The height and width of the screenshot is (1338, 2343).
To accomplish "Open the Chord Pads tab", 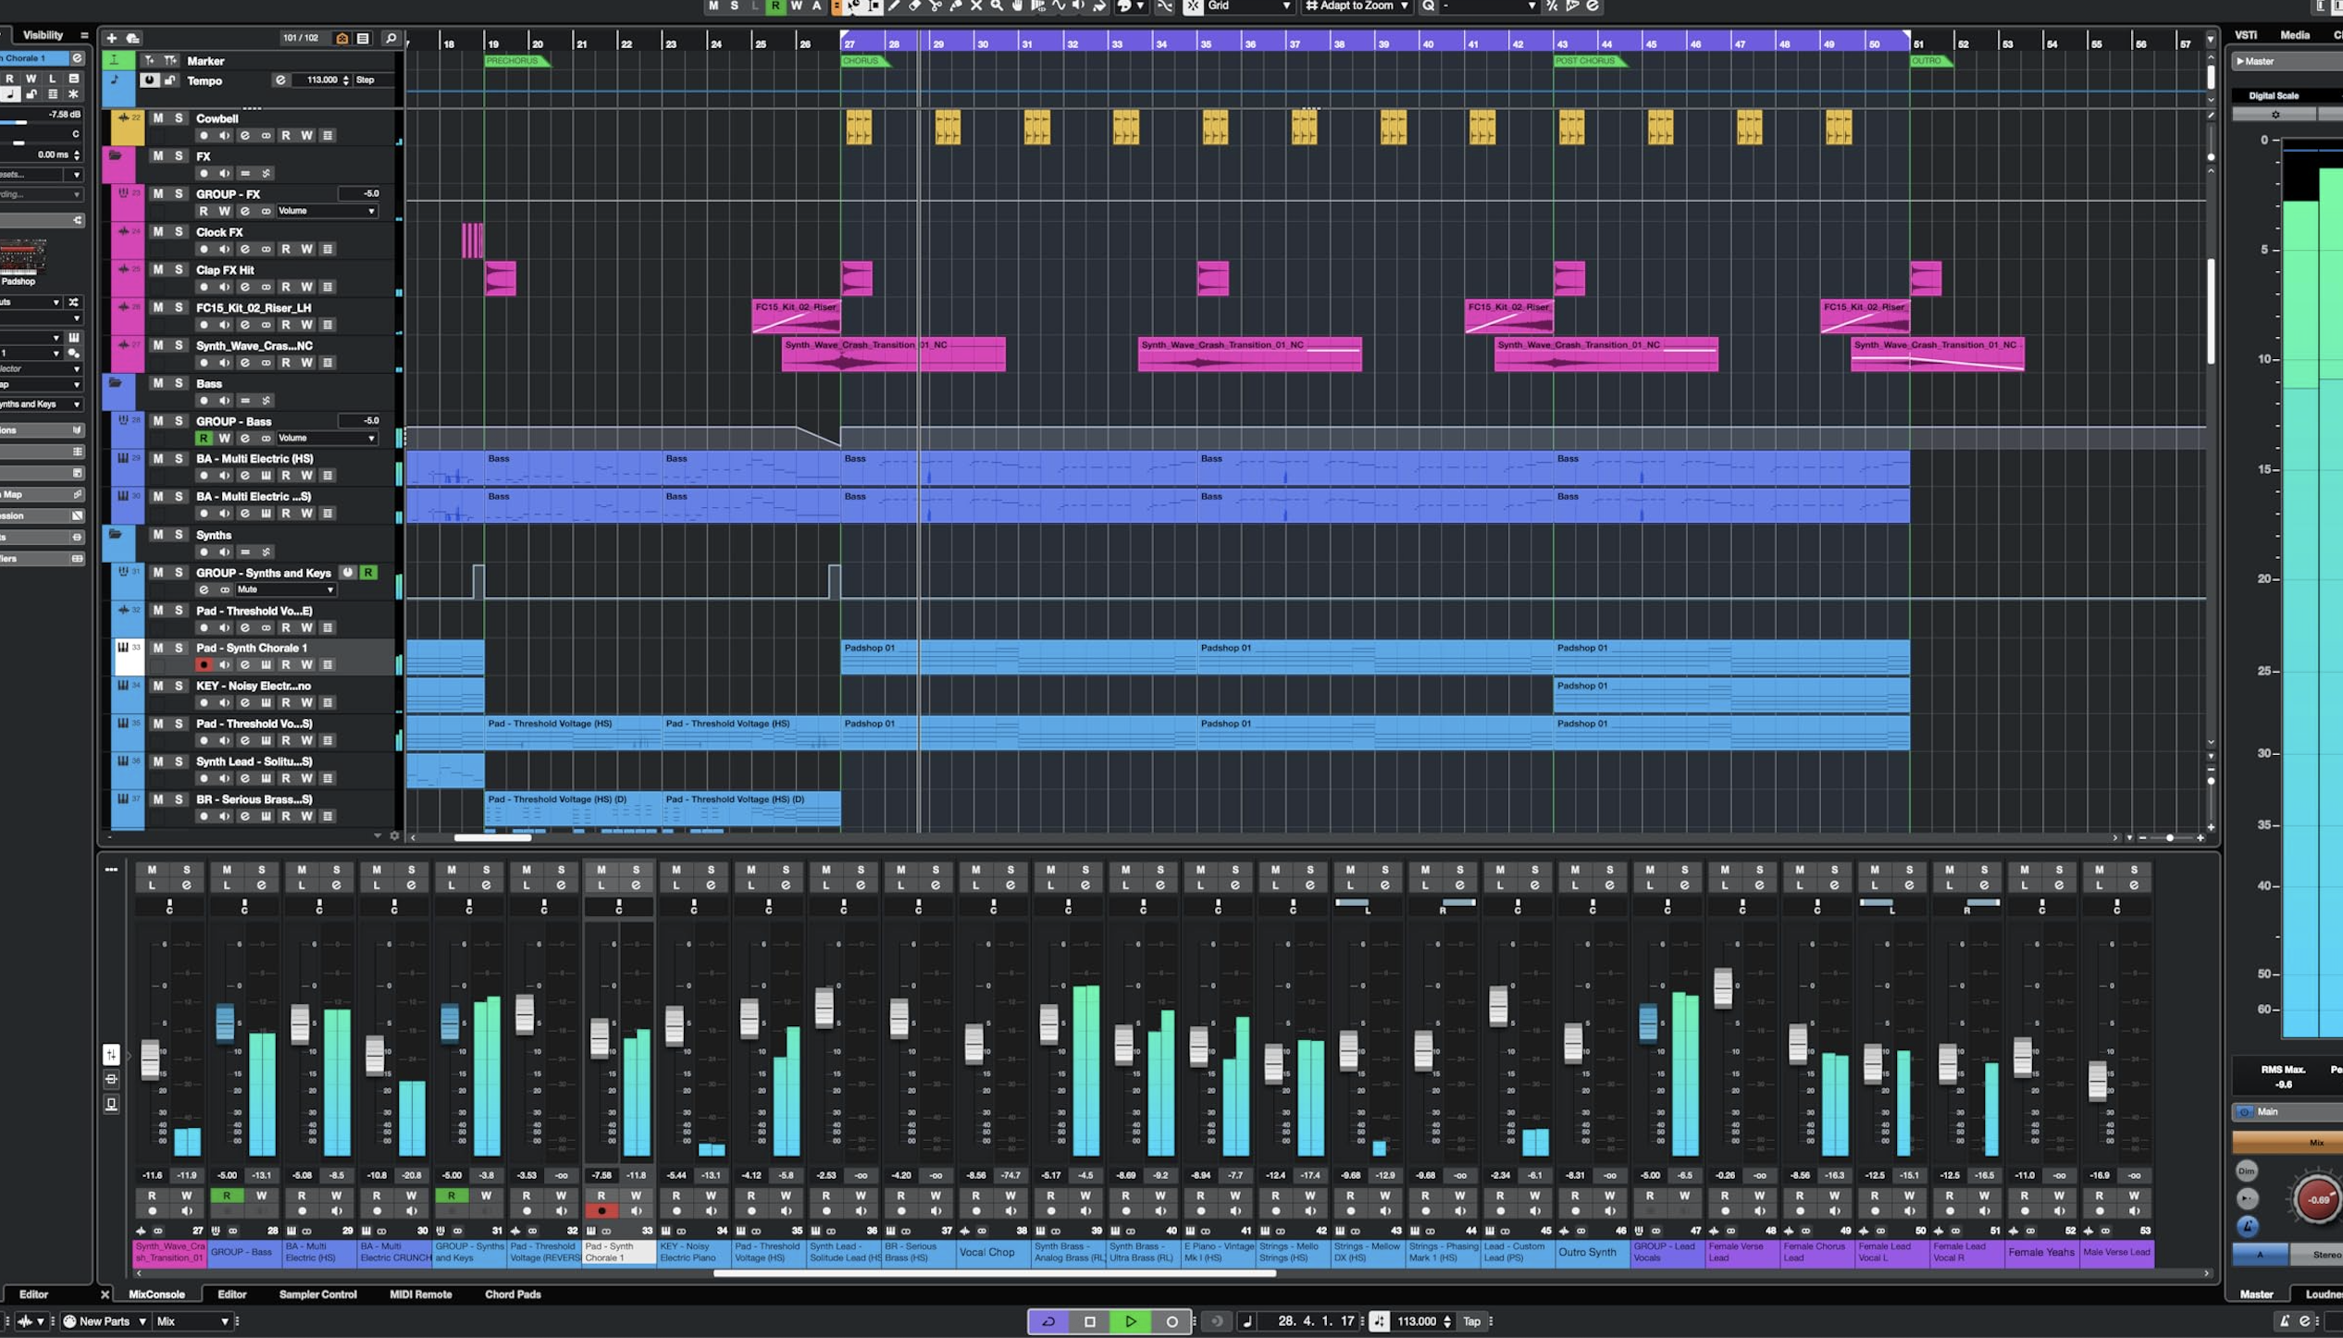I will click(x=512, y=1295).
